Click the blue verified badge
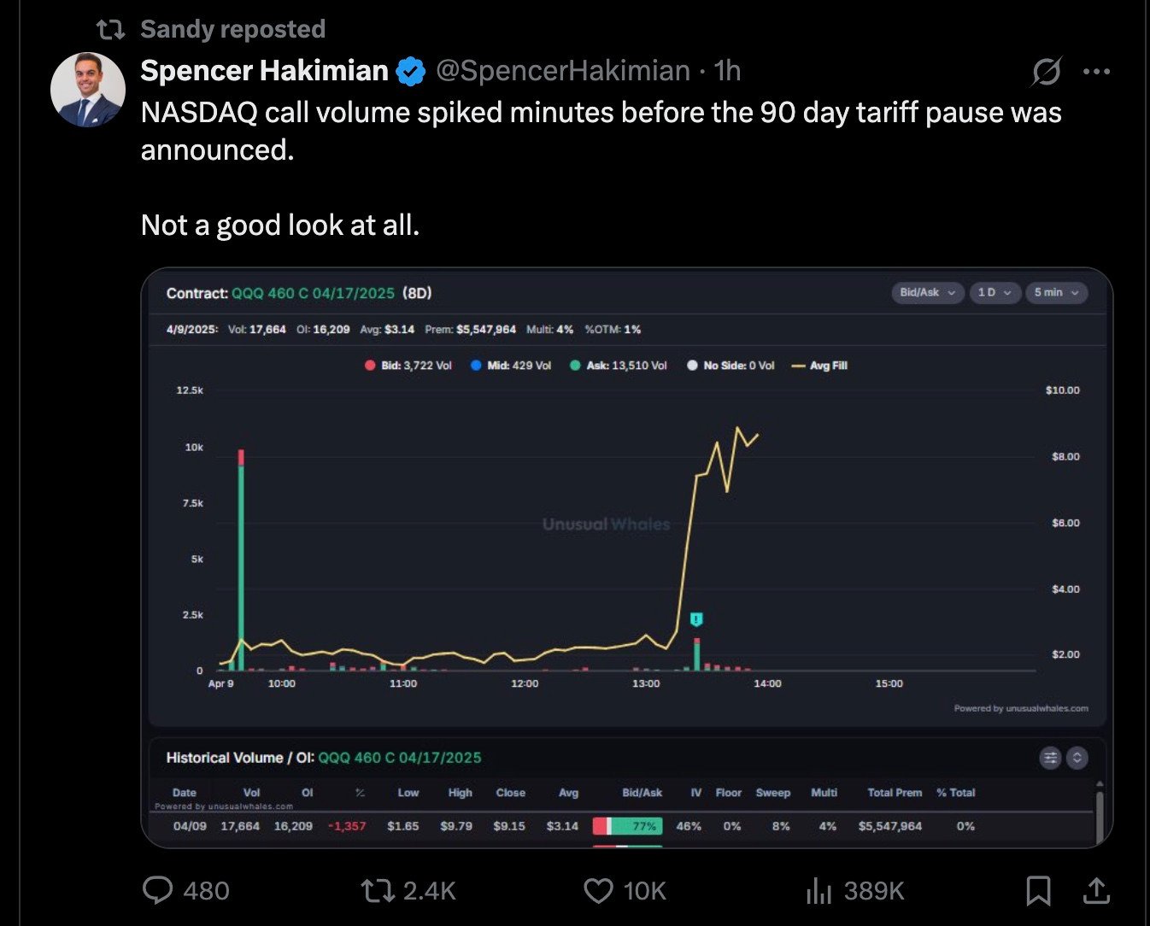Viewport: 1150px width, 926px height. tap(411, 72)
